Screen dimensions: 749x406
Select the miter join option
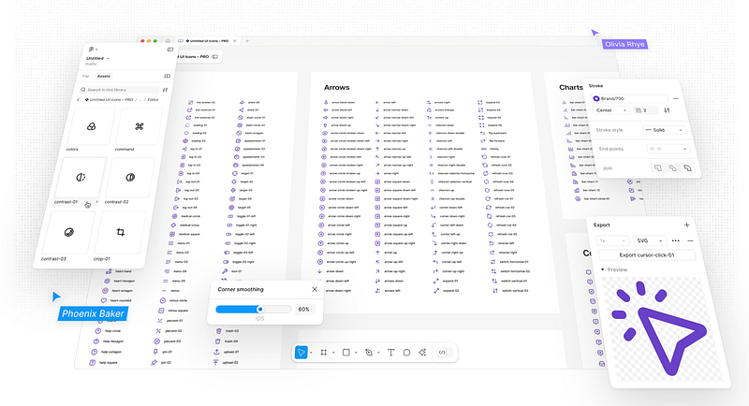pyautogui.click(x=658, y=168)
